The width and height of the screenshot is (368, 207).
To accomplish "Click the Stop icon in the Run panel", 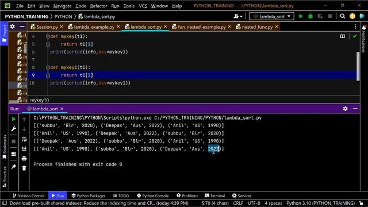I will click(x=14, y=141).
